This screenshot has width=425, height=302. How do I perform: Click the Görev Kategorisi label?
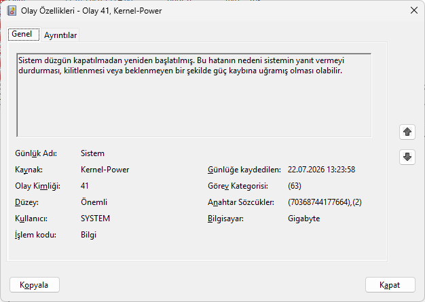point(238,186)
